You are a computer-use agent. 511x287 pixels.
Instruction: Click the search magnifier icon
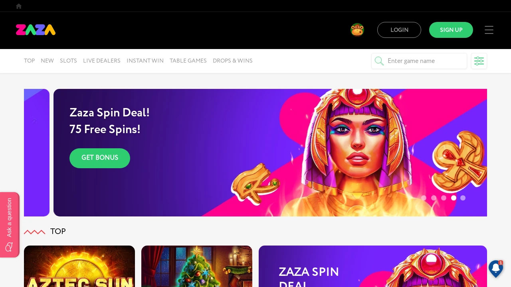point(379,61)
